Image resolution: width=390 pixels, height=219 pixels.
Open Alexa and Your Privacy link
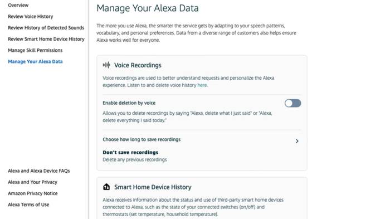[32, 182]
